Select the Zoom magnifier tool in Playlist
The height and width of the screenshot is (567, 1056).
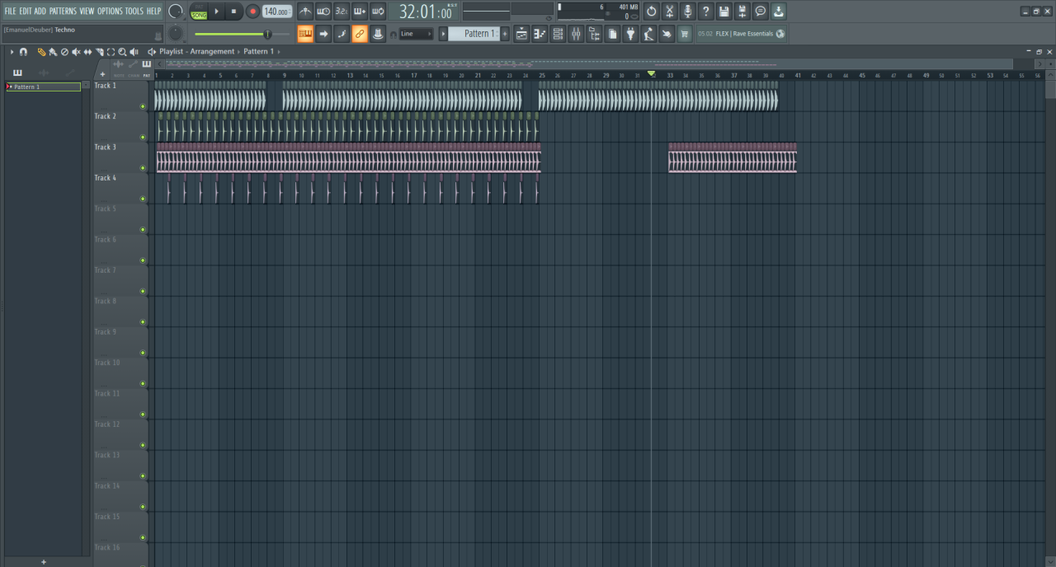(x=122, y=52)
